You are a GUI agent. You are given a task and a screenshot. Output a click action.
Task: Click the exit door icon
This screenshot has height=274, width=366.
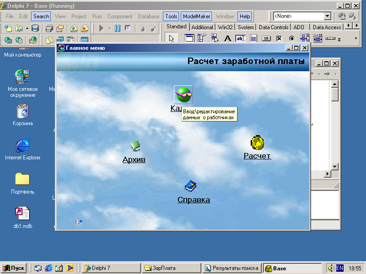coord(79,221)
